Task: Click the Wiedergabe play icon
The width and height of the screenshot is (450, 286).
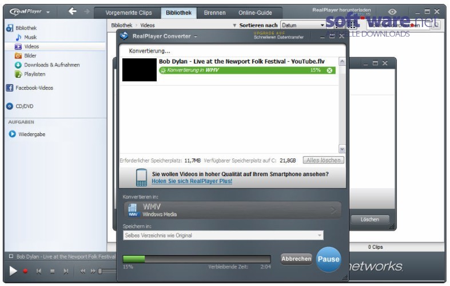Action: (12, 134)
